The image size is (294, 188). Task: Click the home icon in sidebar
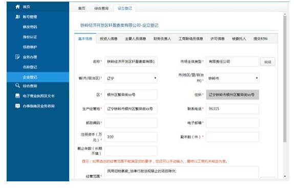(x=17, y=7)
